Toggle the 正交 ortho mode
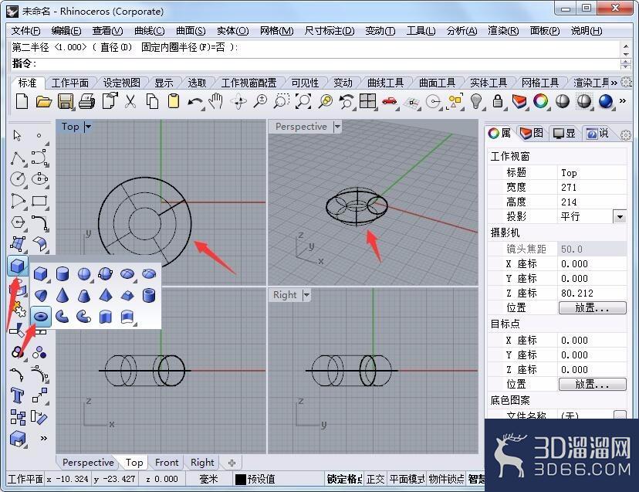This screenshot has width=639, height=492. 375,479
